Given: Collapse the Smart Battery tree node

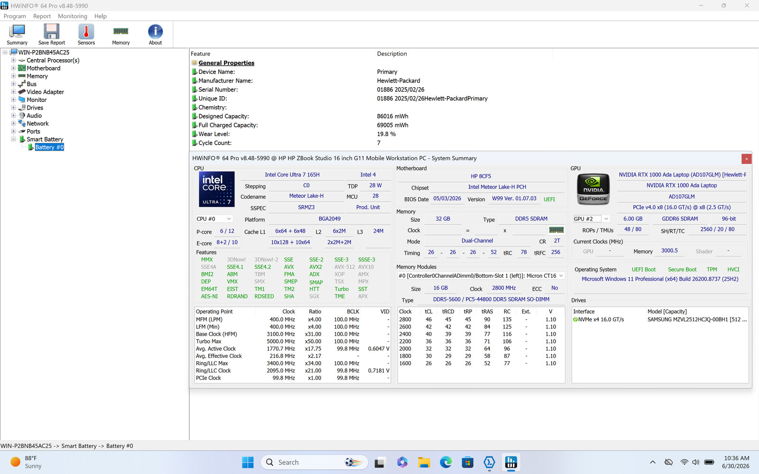Looking at the screenshot, I should pyautogui.click(x=13, y=139).
